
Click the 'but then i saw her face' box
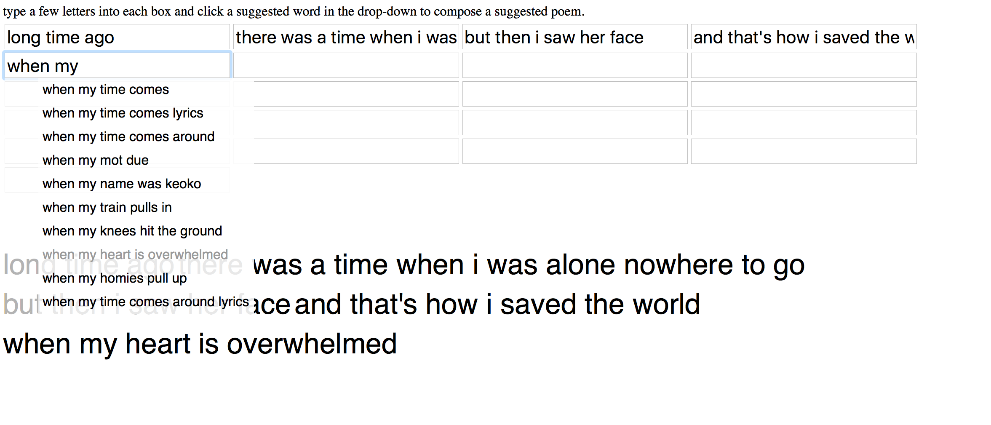pyautogui.click(x=575, y=37)
